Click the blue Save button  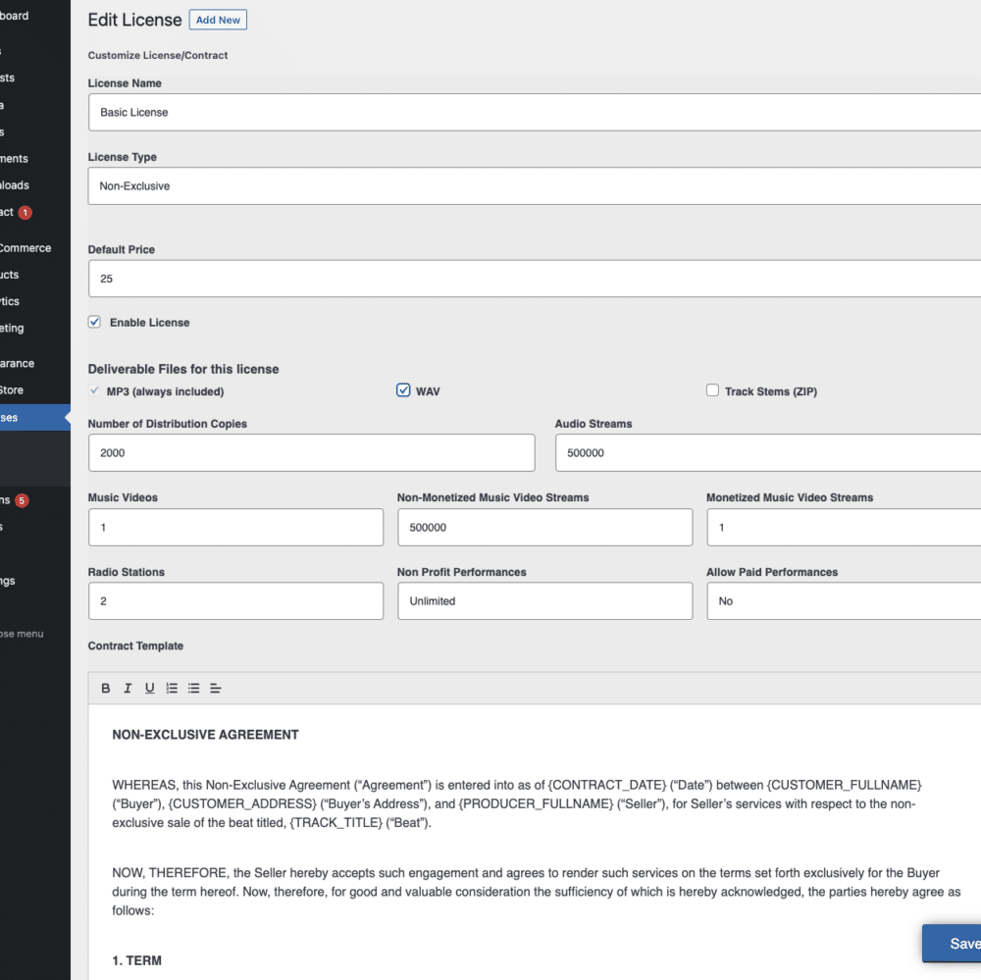[952, 943]
